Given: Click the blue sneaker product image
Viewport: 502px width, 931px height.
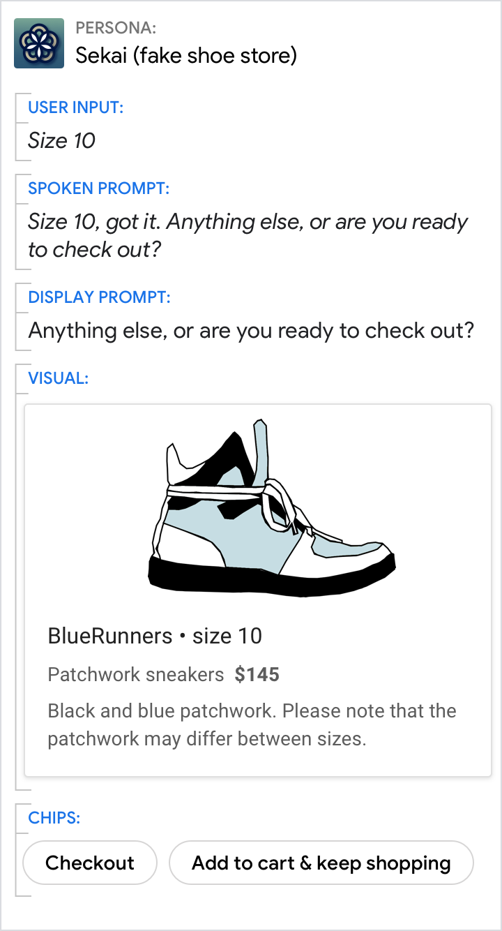Looking at the screenshot, I should pos(272,509).
